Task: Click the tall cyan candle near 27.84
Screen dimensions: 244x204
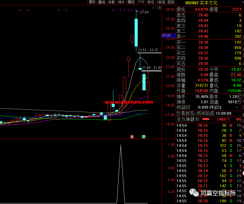Action: (136, 33)
